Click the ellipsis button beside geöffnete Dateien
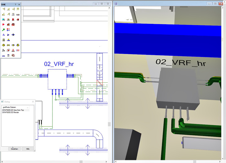 [x=28, y=108]
